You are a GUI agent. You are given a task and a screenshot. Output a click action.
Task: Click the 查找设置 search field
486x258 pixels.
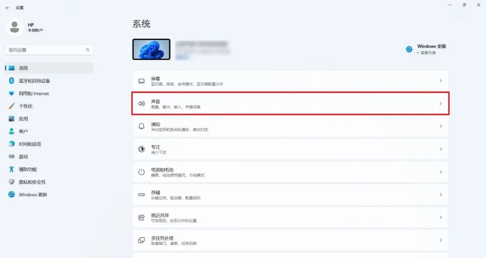point(49,50)
